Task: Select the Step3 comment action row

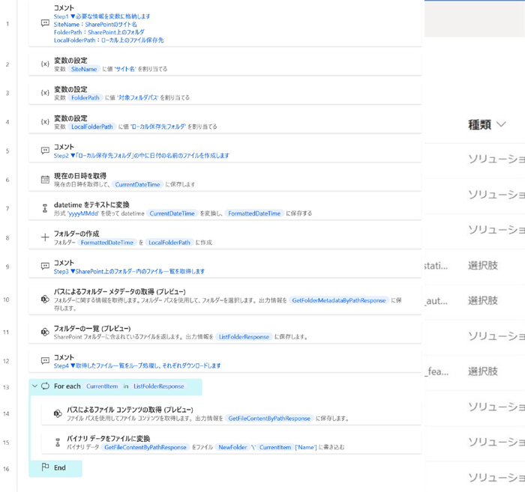Action: coord(225,267)
